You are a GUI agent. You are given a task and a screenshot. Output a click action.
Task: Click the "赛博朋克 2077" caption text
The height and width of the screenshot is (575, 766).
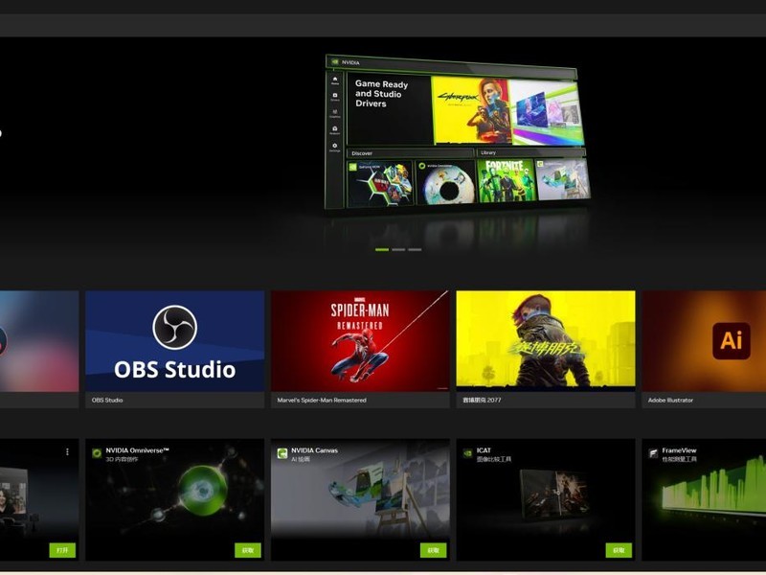pyautogui.click(x=482, y=400)
